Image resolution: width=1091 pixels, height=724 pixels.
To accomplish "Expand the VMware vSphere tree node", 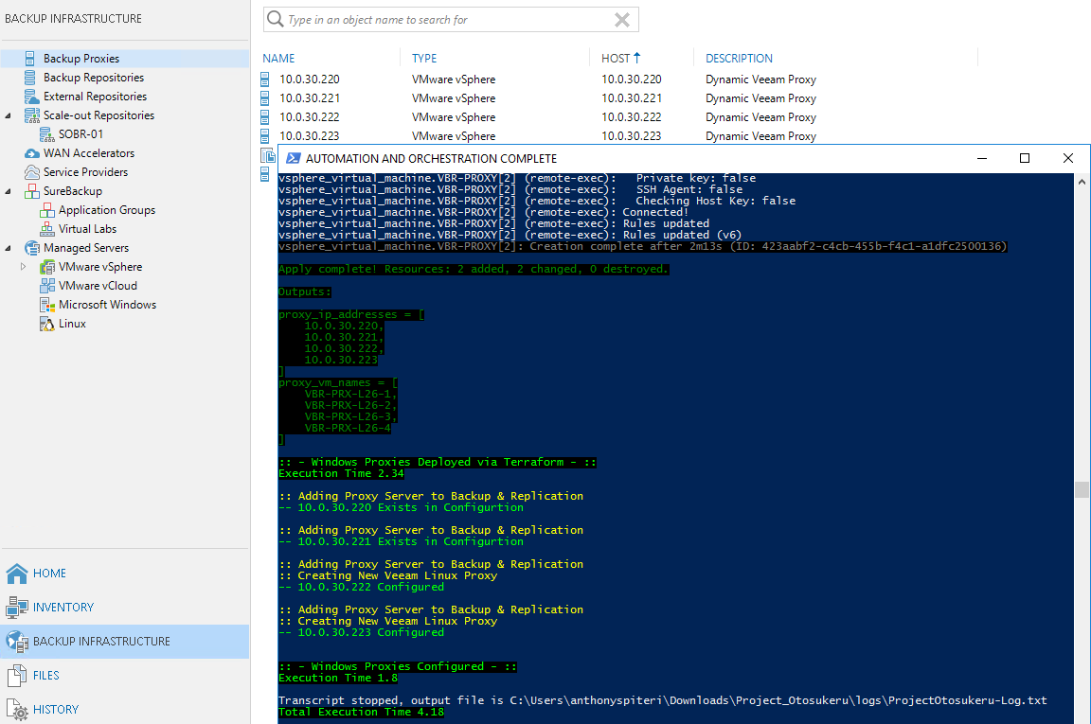I will coord(23,266).
